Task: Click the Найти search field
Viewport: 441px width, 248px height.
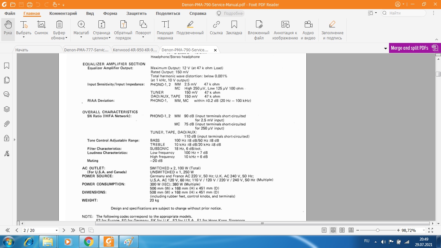Action: coord(404,13)
